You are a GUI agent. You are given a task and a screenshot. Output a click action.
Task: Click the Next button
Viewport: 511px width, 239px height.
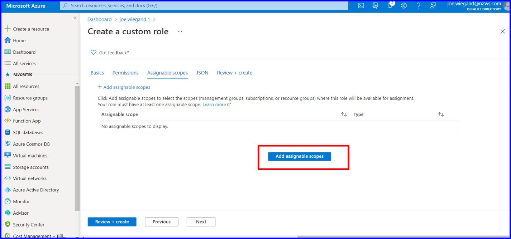pyautogui.click(x=201, y=222)
